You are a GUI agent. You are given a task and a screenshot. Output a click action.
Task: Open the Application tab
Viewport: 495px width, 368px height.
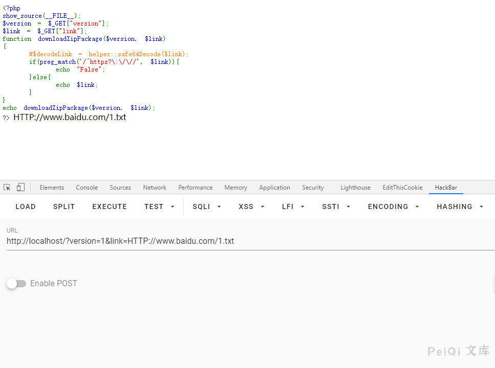coord(274,188)
